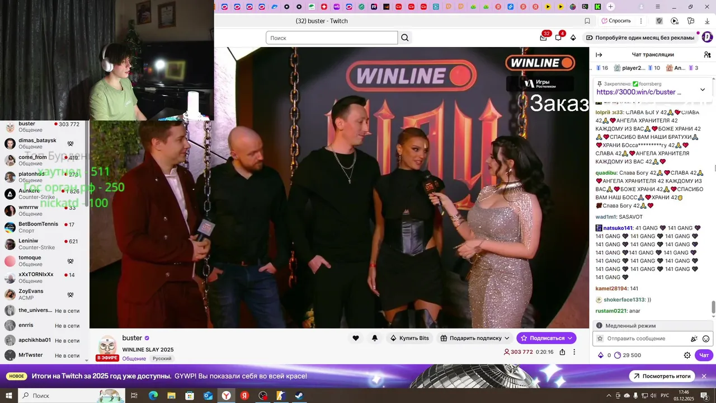Open the three-dot stream options menu

click(x=574, y=352)
